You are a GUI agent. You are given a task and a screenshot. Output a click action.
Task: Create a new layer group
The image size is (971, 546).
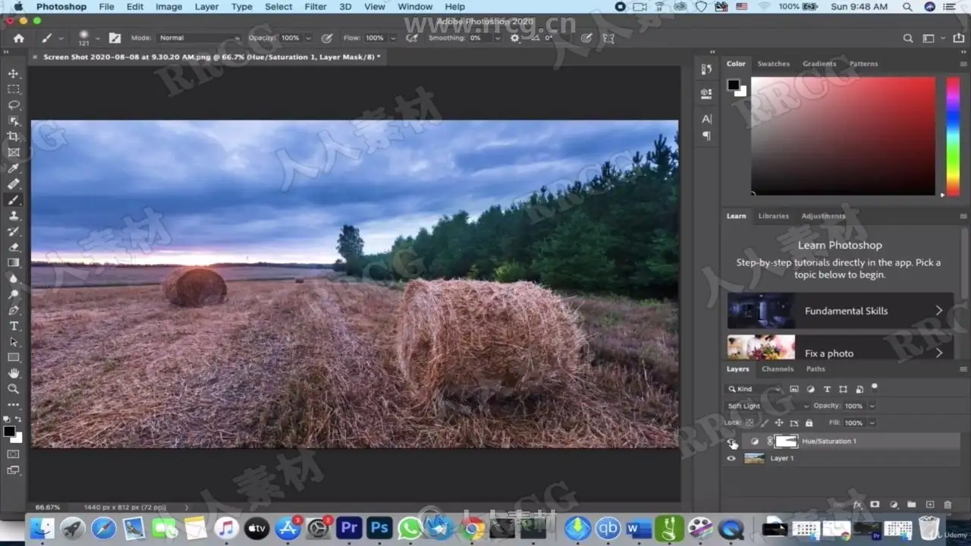coord(911,504)
